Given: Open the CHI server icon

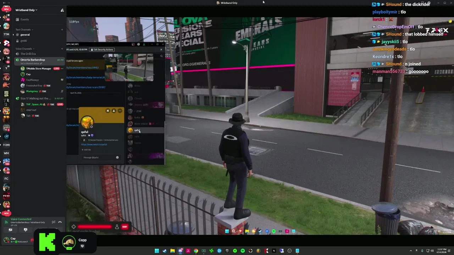Looking at the screenshot, I should (x=6, y=136).
